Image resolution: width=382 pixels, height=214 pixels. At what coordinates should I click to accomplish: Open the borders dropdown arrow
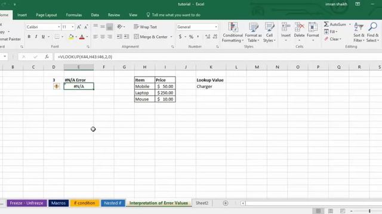62,37
